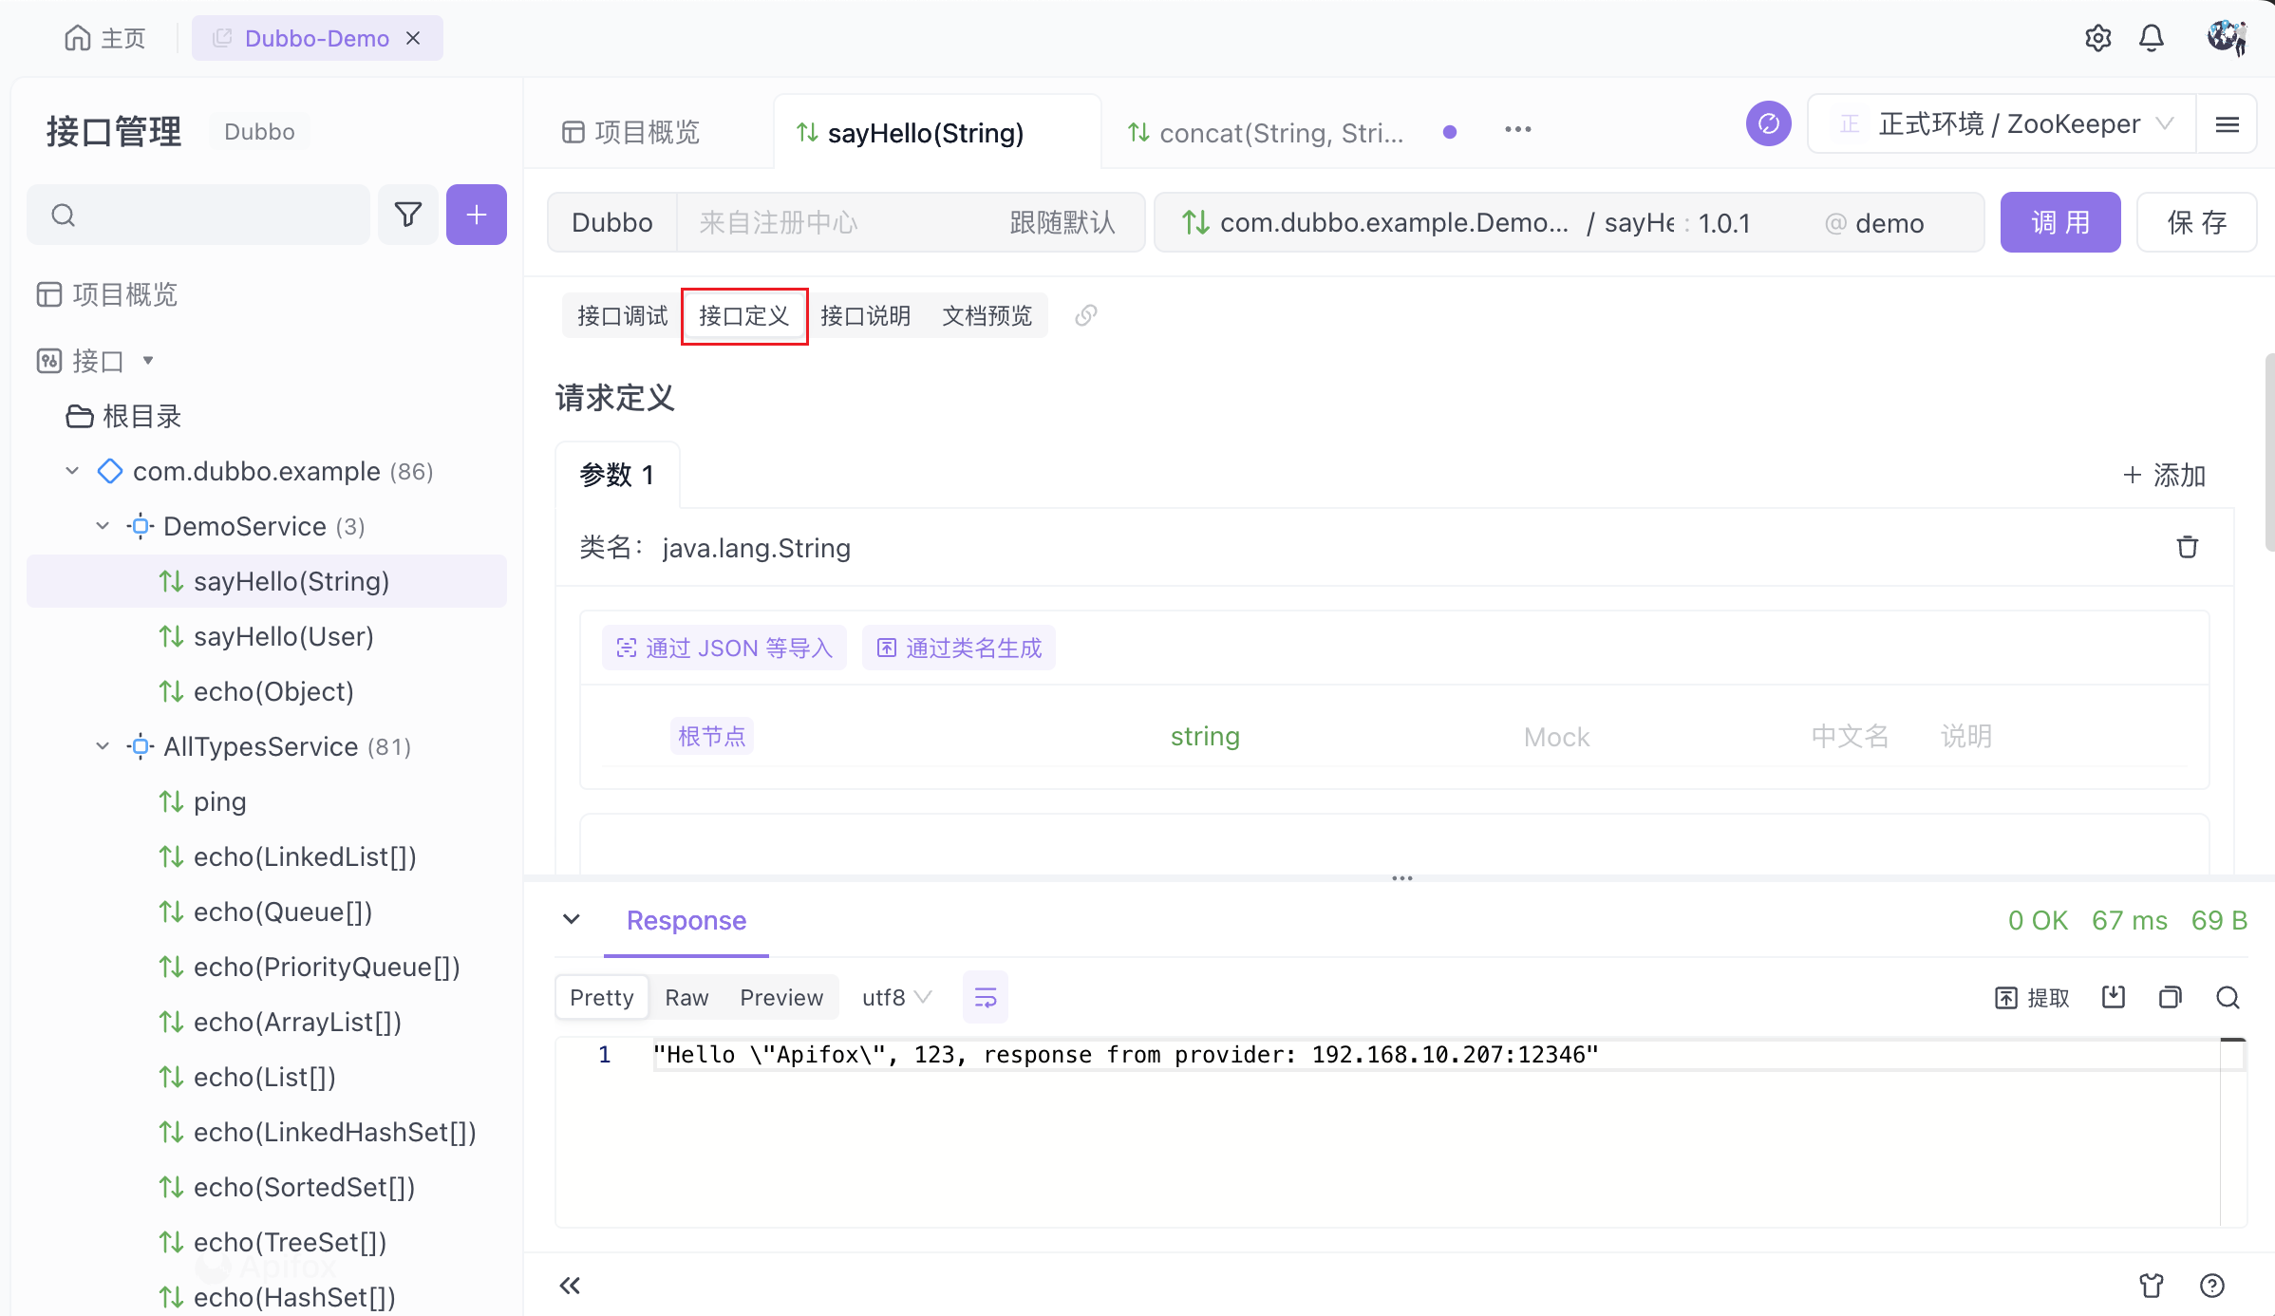Open the utf8 encoding dropdown
This screenshot has height=1316, width=2275.
(895, 997)
